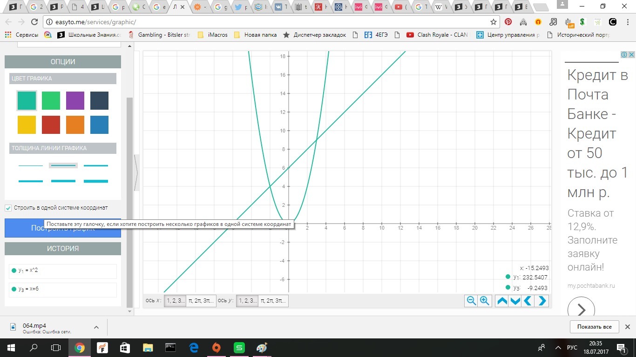636x357 pixels.
Task: Open the Pinterest extension
Action: (508, 22)
